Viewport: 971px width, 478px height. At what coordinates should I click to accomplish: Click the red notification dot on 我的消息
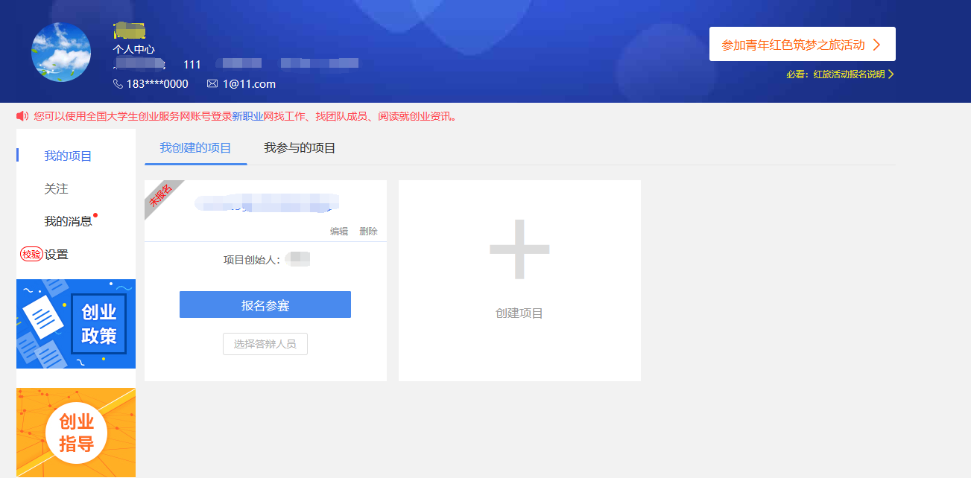95,215
